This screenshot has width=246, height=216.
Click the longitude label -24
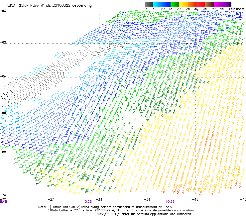pos(99,199)
